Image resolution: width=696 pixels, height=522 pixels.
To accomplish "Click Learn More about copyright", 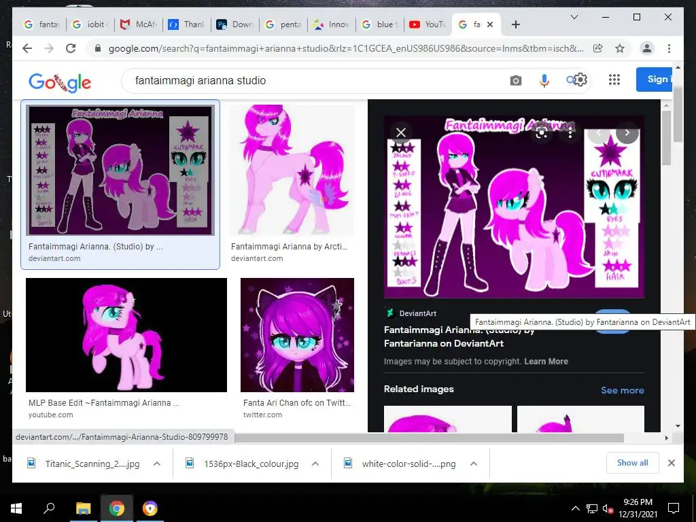I will click(x=546, y=362).
